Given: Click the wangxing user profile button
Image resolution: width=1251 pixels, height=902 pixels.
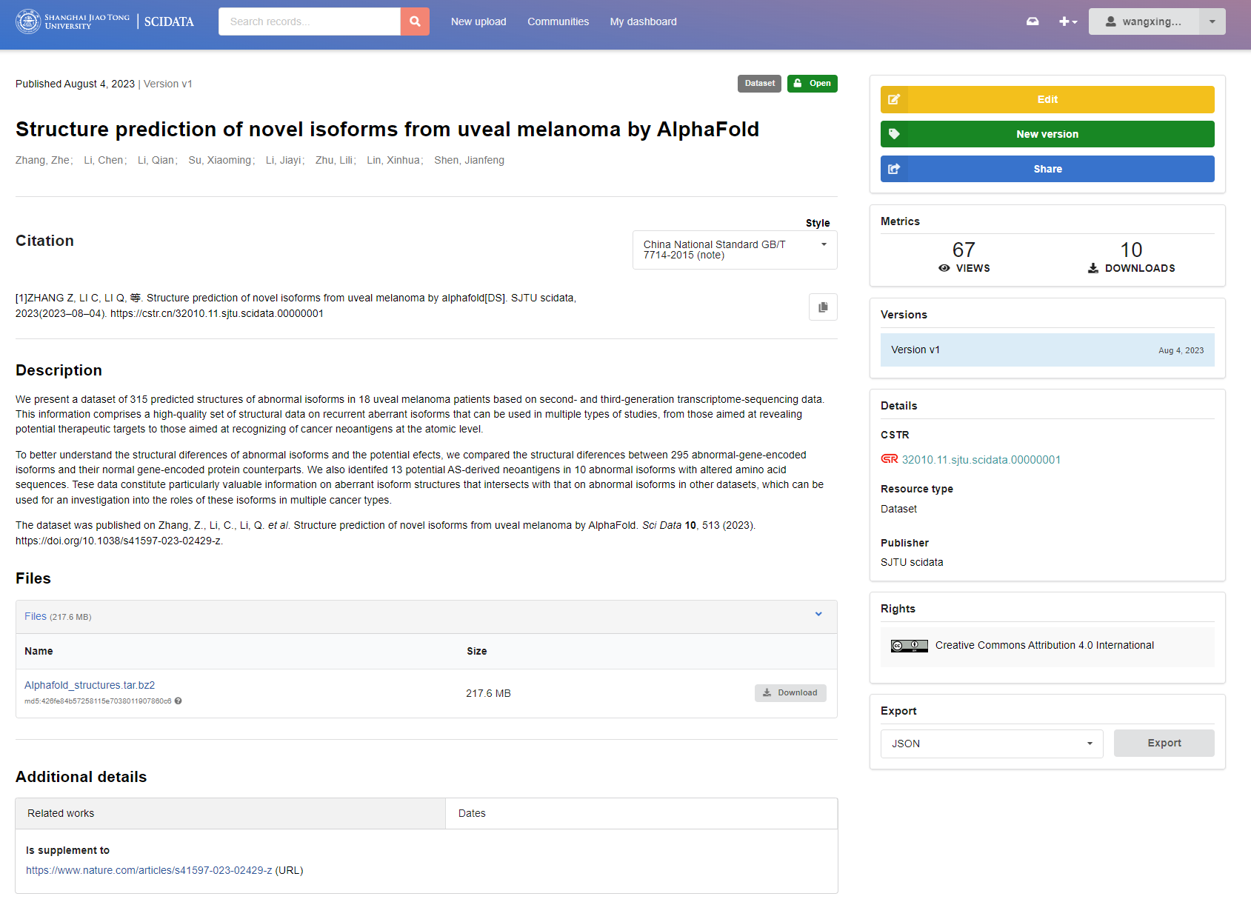Looking at the screenshot, I should point(1144,21).
